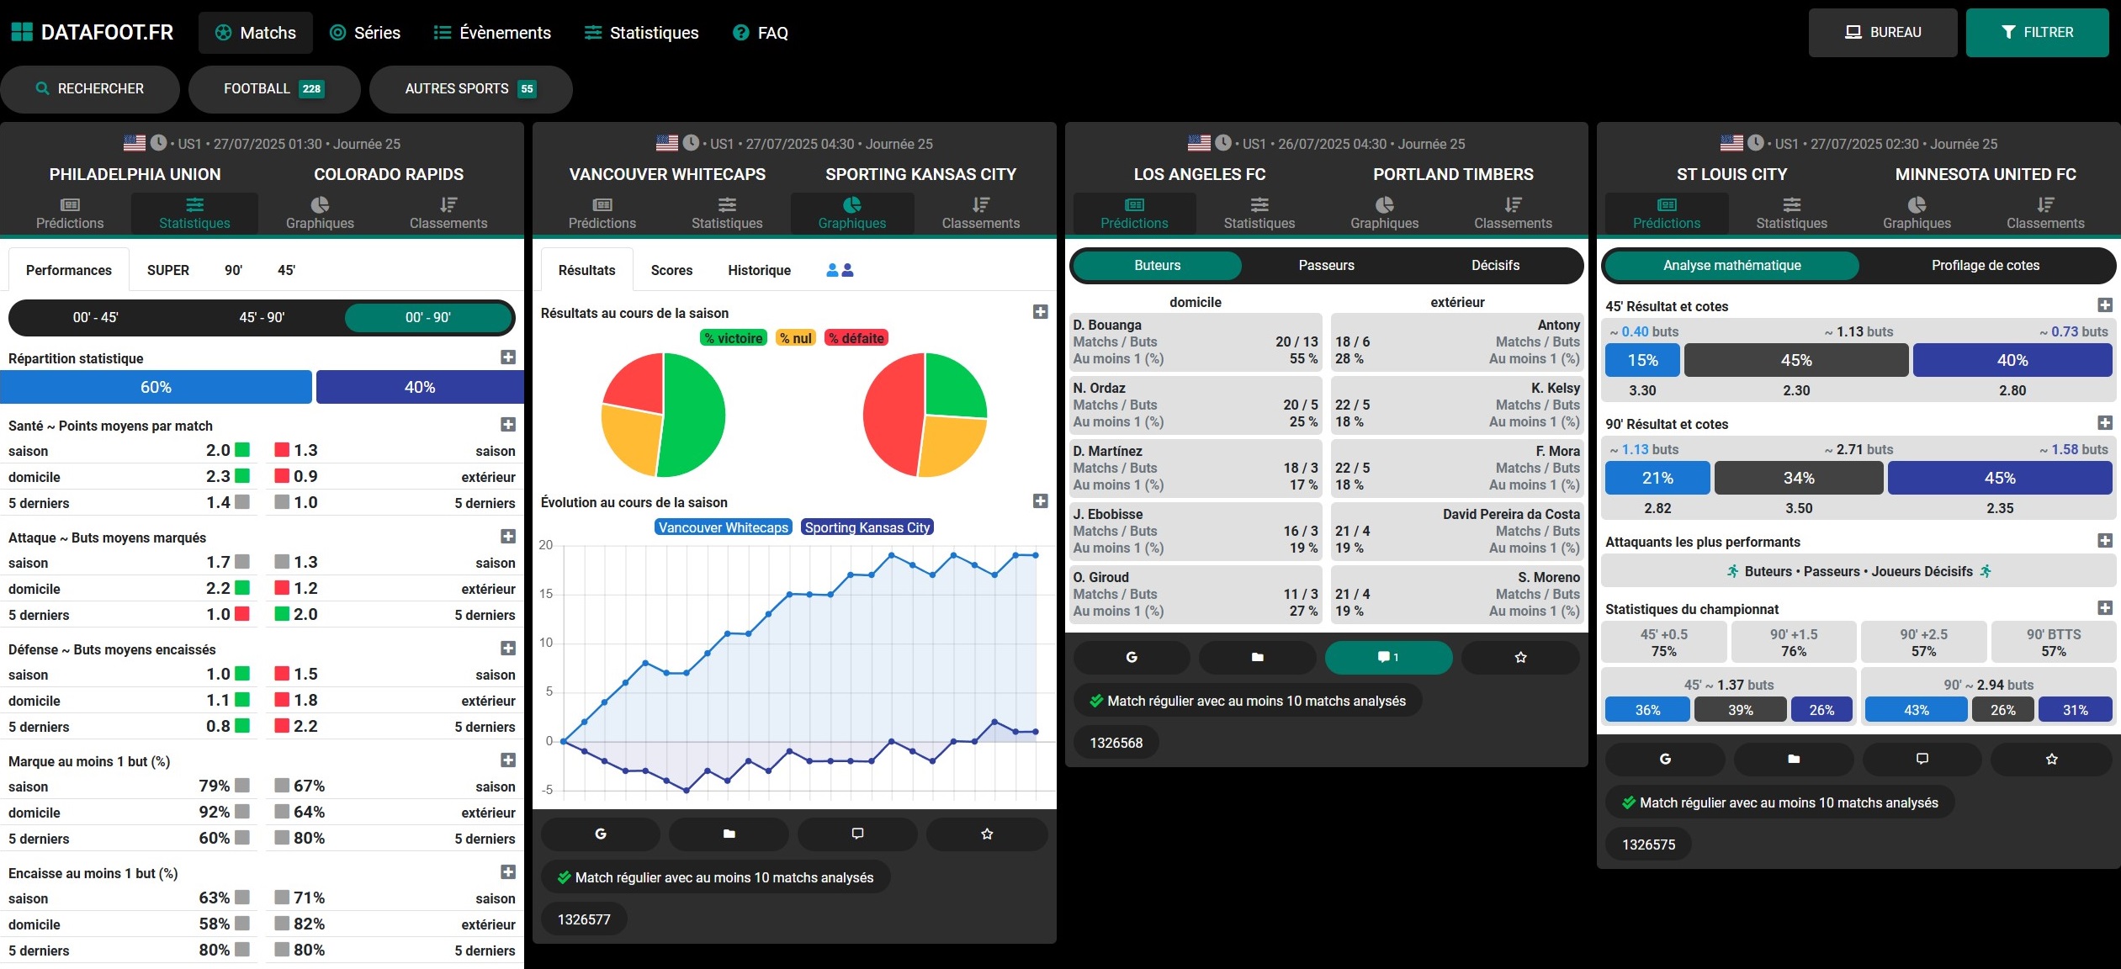Open Philadelphia Union card Classements tab
The width and height of the screenshot is (2121, 969).
[448, 213]
